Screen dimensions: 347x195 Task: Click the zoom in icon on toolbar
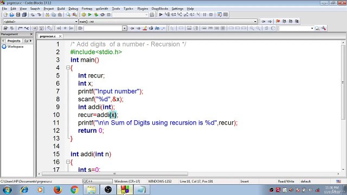252,28
